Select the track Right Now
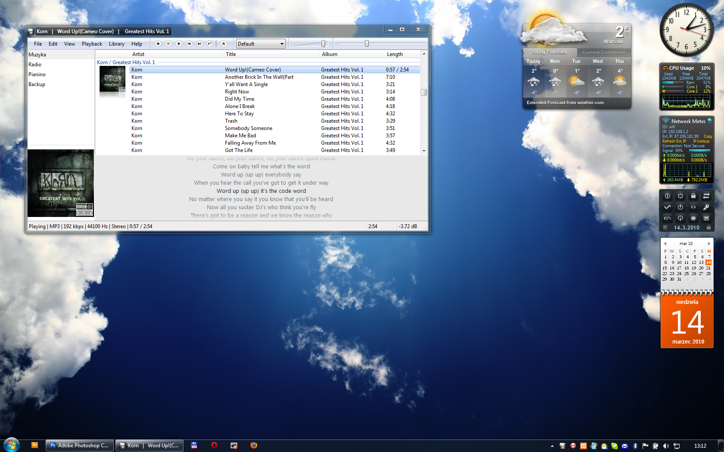The width and height of the screenshot is (724, 452). tap(275, 92)
